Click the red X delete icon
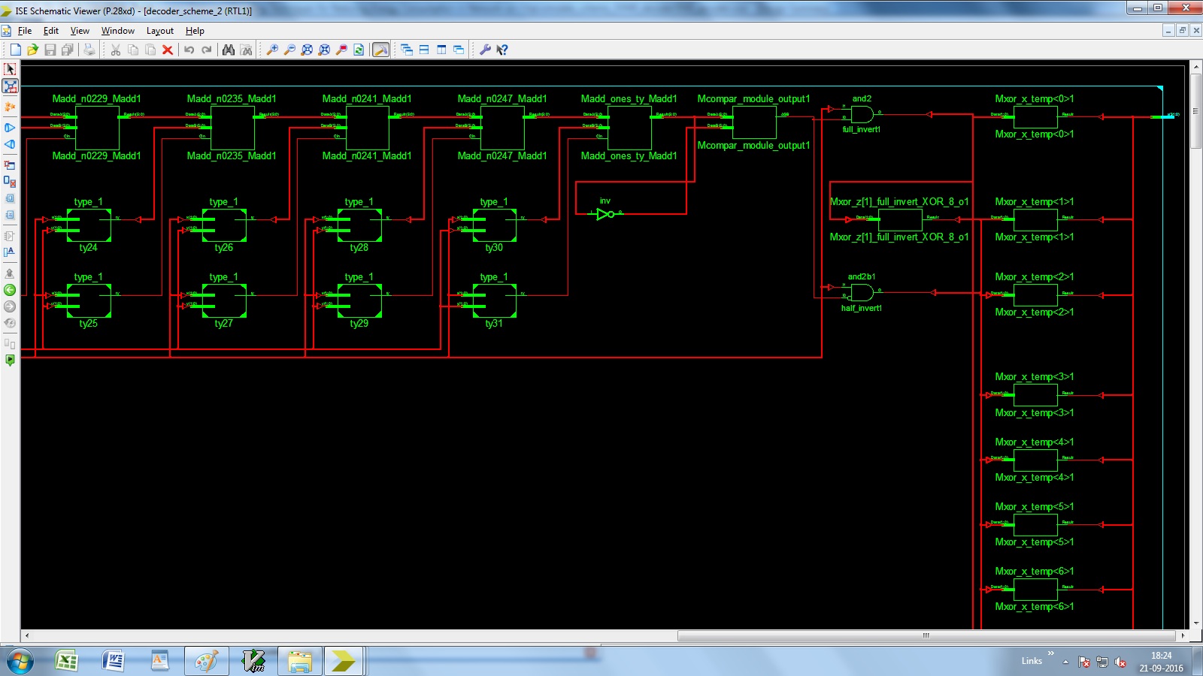The height and width of the screenshot is (676, 1203). 168,50
